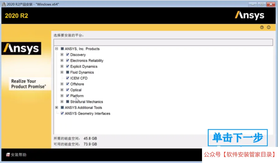Click the info circle icon

269,27
